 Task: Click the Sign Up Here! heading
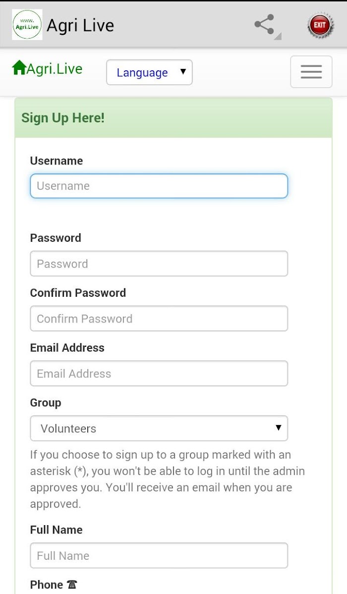point(63,118)
